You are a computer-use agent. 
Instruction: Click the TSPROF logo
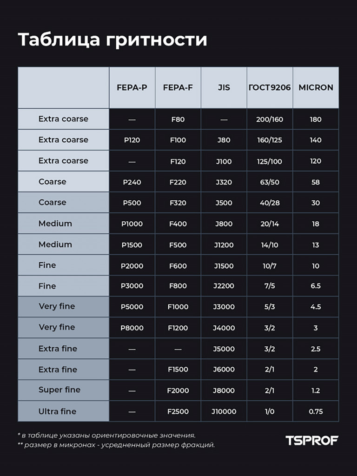312,441
